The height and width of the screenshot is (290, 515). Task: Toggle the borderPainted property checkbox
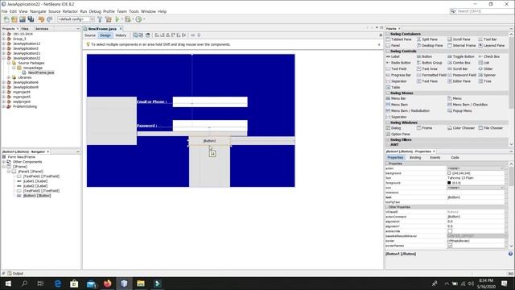click(x=450, y=246)
